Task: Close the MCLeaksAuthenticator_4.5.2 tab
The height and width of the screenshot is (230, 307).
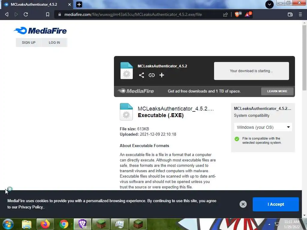Action: click(x=70, y=4)
